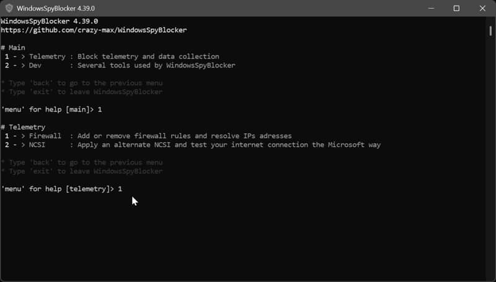Click the '# Telemetry' section heading
The height and width of the screenshot is (282, 496).
[23, 127]
